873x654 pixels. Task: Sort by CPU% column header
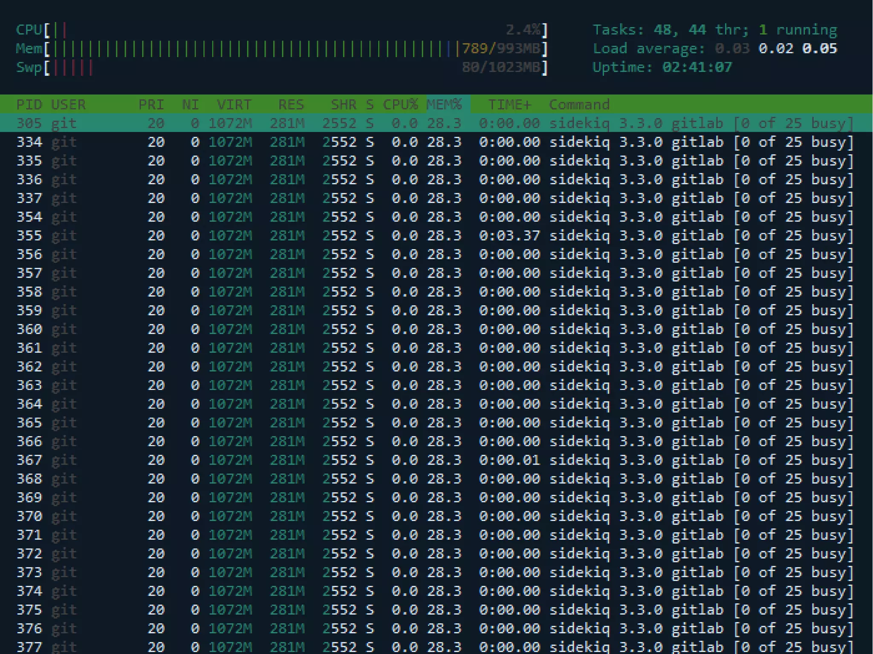(x=400, y=104)
